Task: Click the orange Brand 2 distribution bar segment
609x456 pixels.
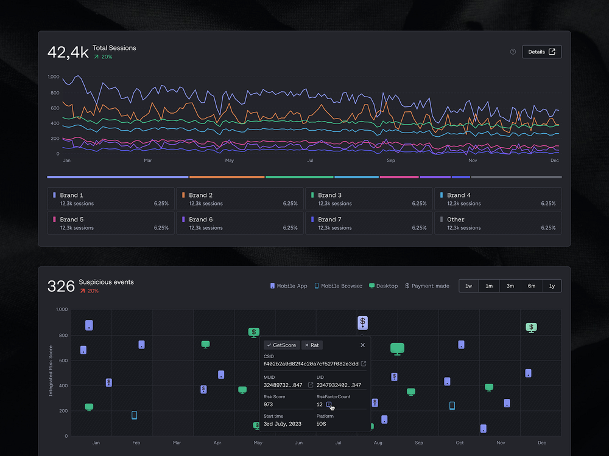Action: coord(227,177)
